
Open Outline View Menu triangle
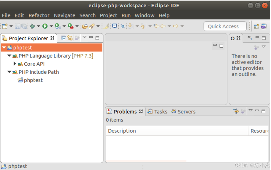coord(264,46)
